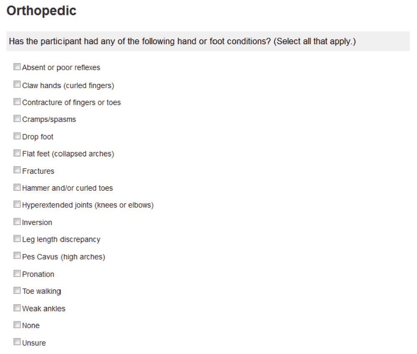Tick the Unsure checkbox
The width and height of the screenshot is (417, 354).
17,341
